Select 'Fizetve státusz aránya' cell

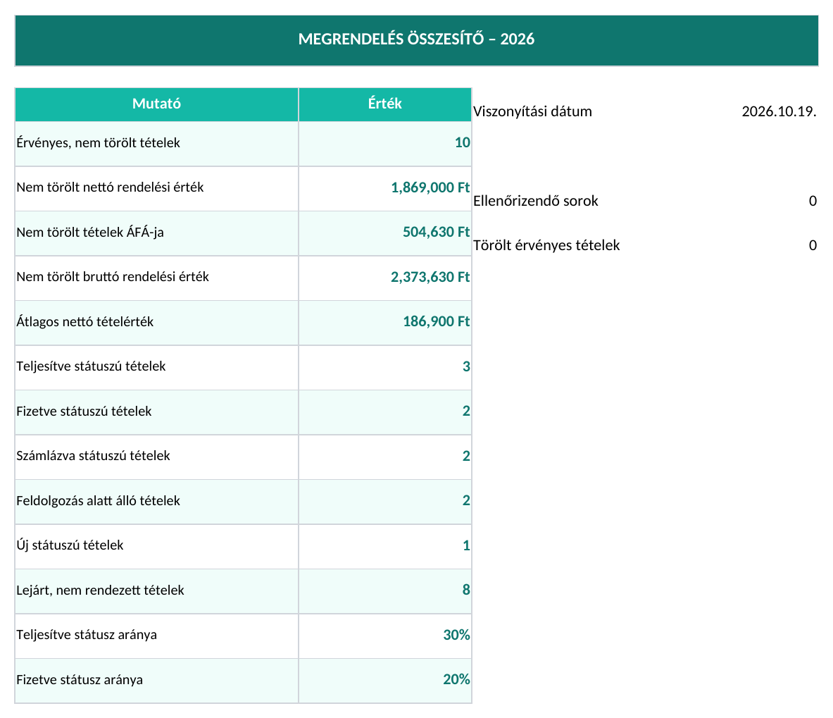[157, 681]
